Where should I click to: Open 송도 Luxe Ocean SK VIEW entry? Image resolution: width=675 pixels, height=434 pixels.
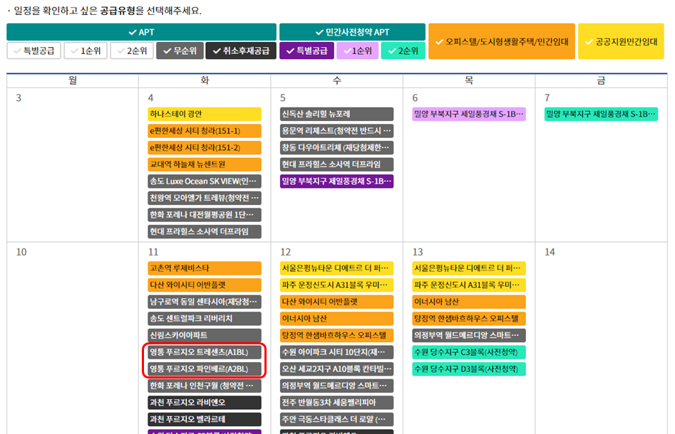tap(205, 181)
